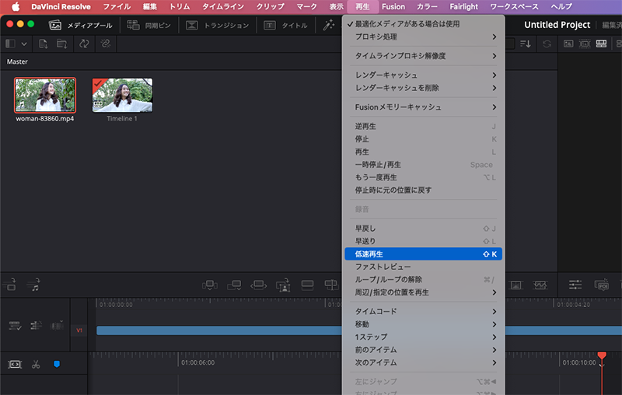This screenshot has height=395, width=622.
Task: Click the Relink Media broken-chain icon
Action: click(106, 44)
